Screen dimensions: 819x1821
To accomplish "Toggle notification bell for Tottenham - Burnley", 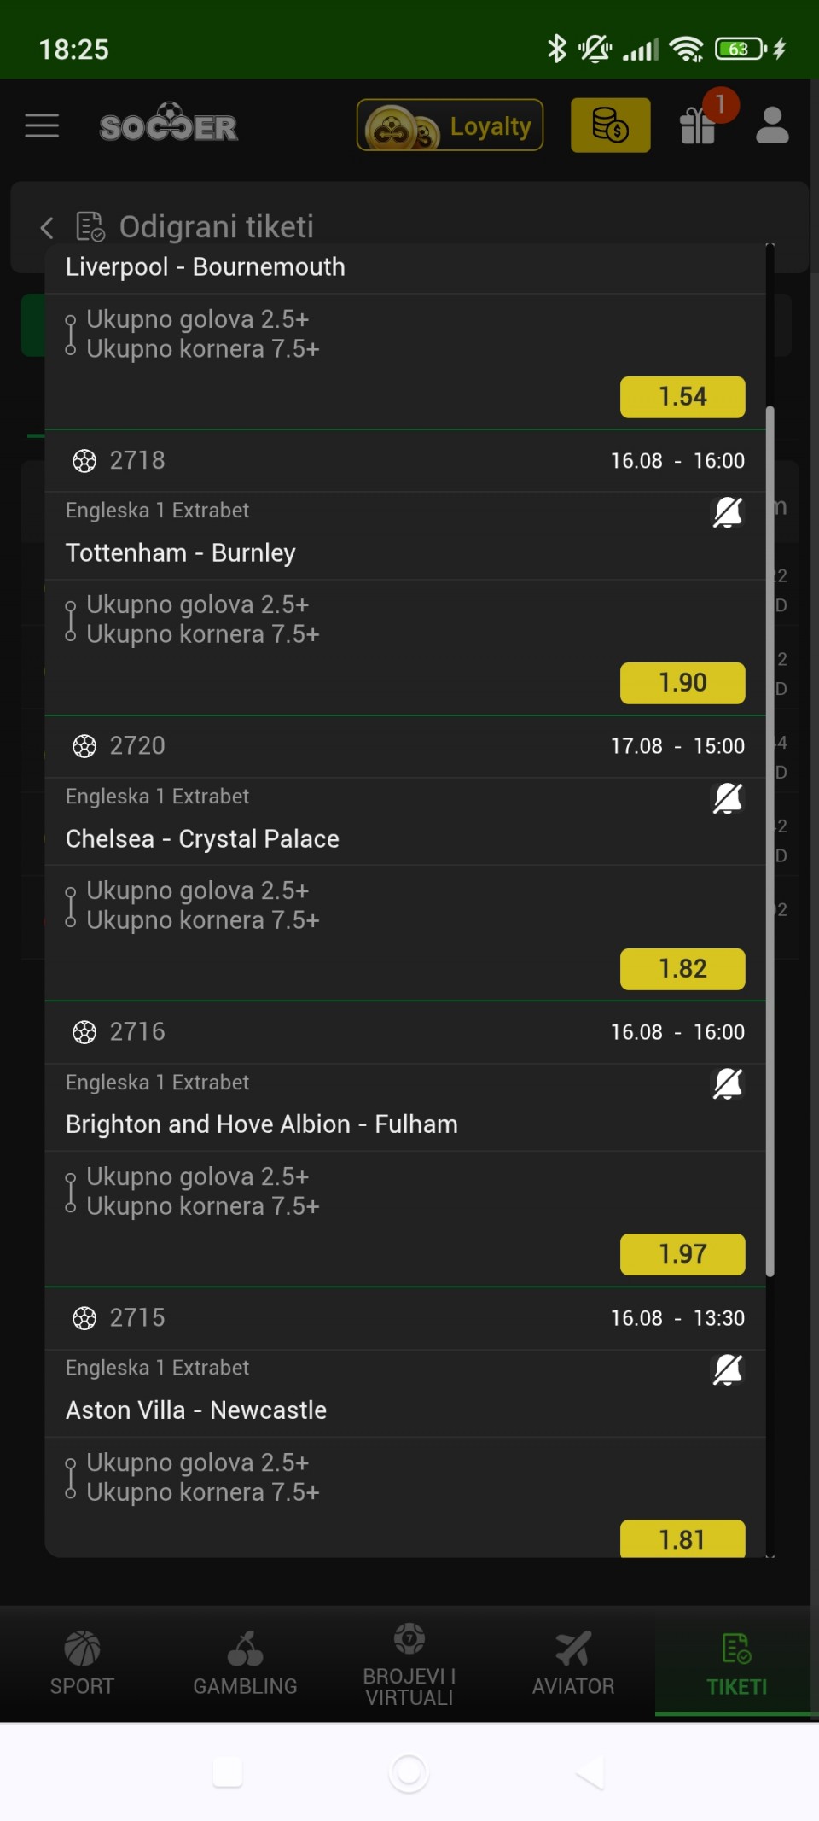I will [x=728, y=512].
